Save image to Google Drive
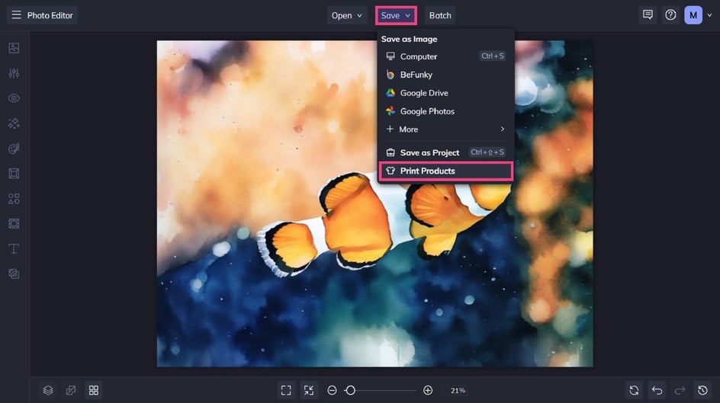720x403 pixels. pyautogui.click(x=445, y=93)
